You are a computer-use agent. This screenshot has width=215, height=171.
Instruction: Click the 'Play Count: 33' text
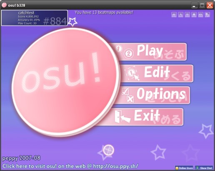(27, 23)
